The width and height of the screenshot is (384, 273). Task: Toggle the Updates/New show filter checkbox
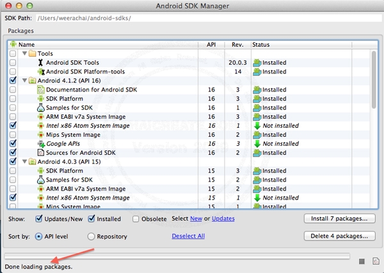click(x=39, y=219)
